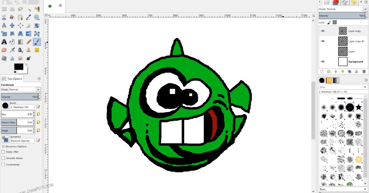Enable the Apply Jitter checkbox
The image size is (369, 193).
[3, 152]
